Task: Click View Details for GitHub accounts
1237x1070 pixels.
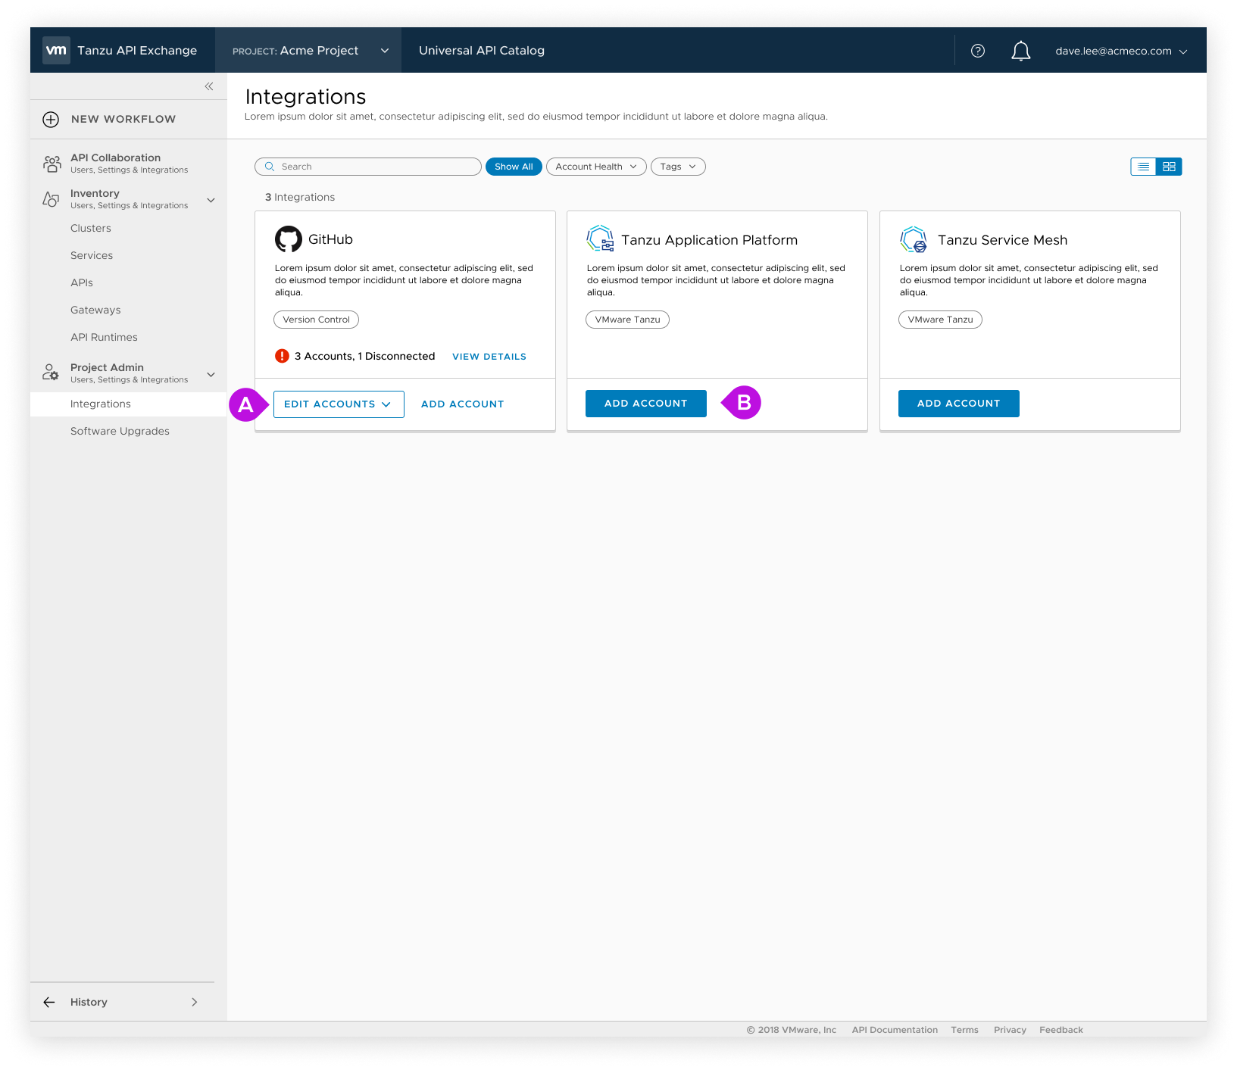Action: click(x=489, y=357)
